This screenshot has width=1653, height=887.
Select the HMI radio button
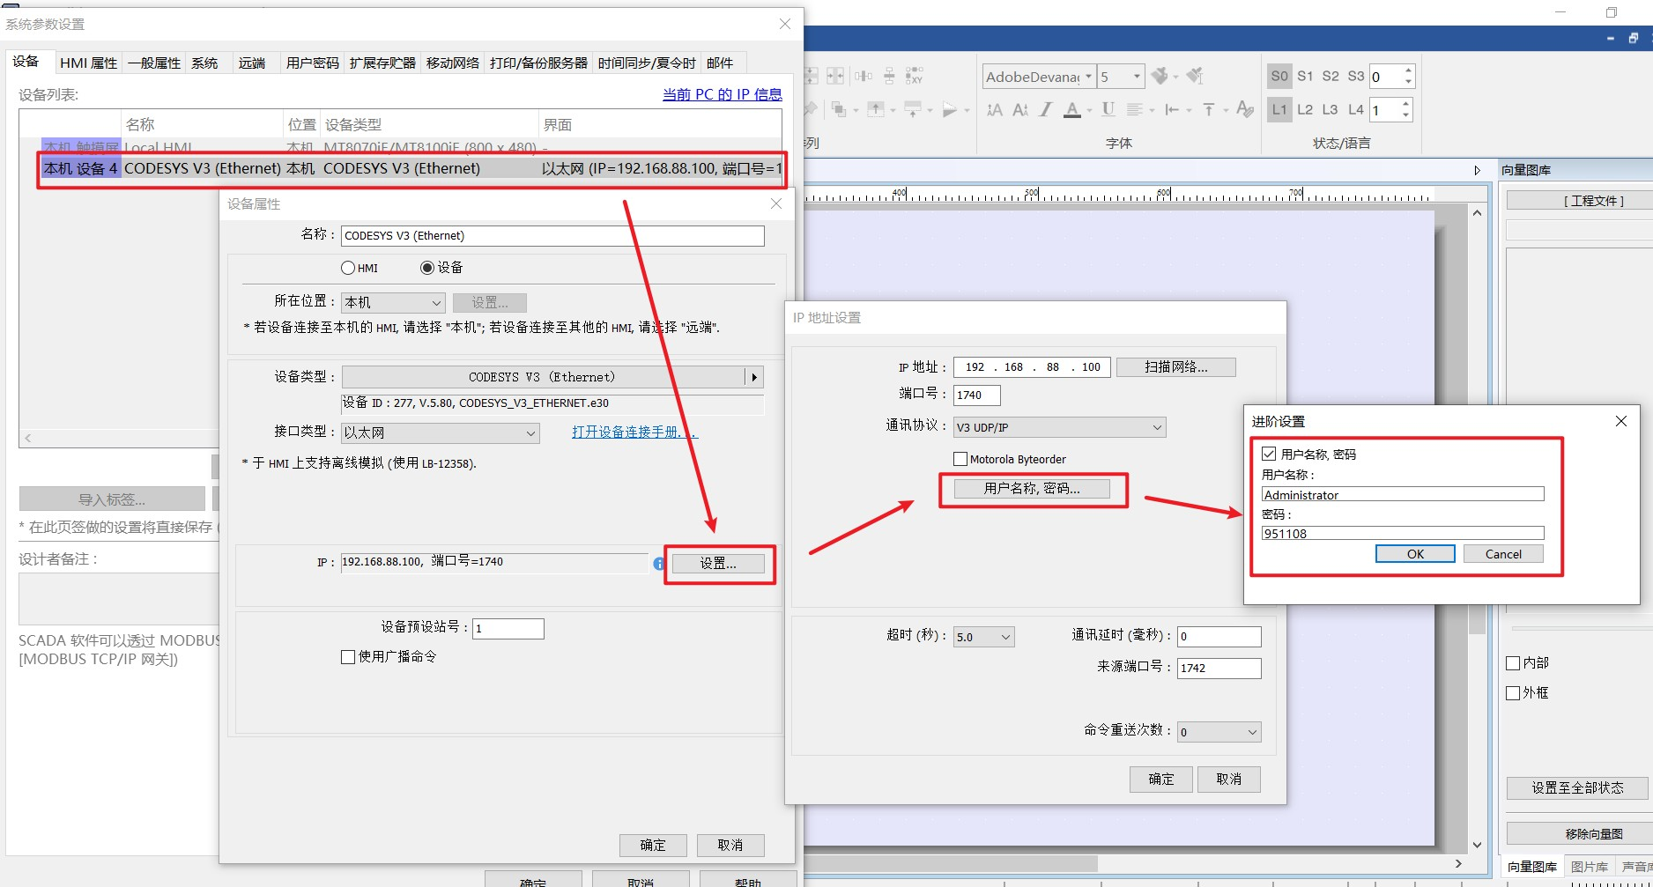click(349, 268)
